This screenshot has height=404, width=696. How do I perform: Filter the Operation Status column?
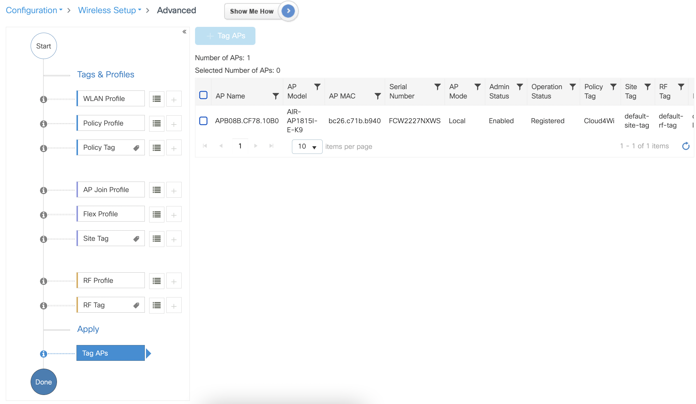(x=573, y=87)
